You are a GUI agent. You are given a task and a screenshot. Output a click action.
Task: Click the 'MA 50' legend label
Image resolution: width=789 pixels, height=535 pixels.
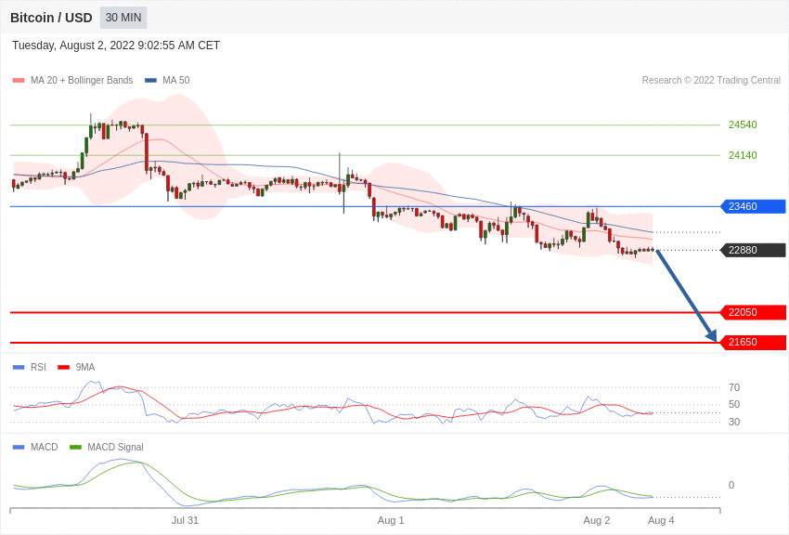176,80
